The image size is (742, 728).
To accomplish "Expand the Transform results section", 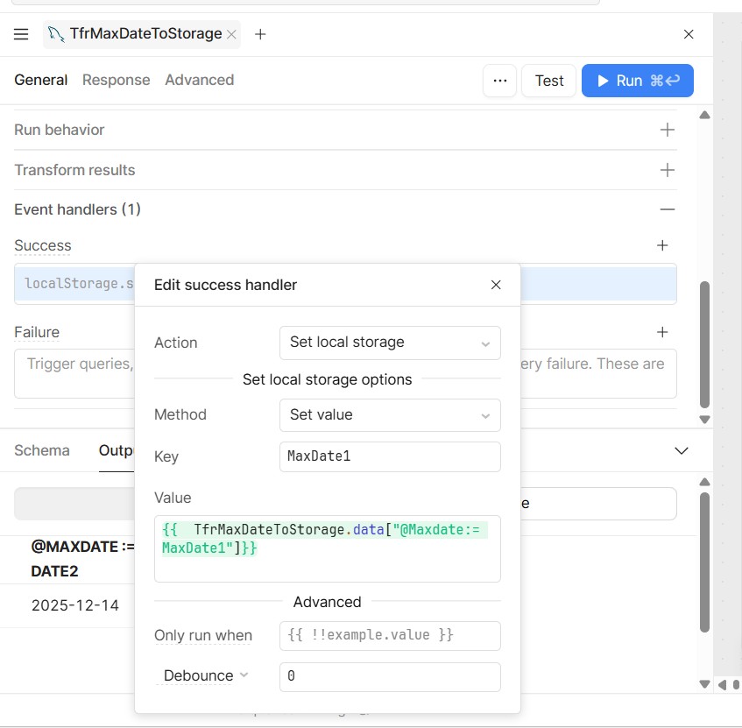I will click(x=667, y=170).
